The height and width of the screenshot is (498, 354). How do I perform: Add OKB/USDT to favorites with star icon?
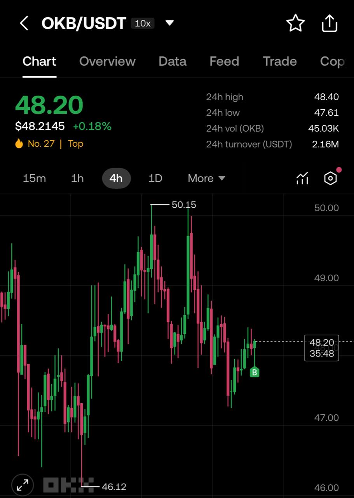point(295,23)
